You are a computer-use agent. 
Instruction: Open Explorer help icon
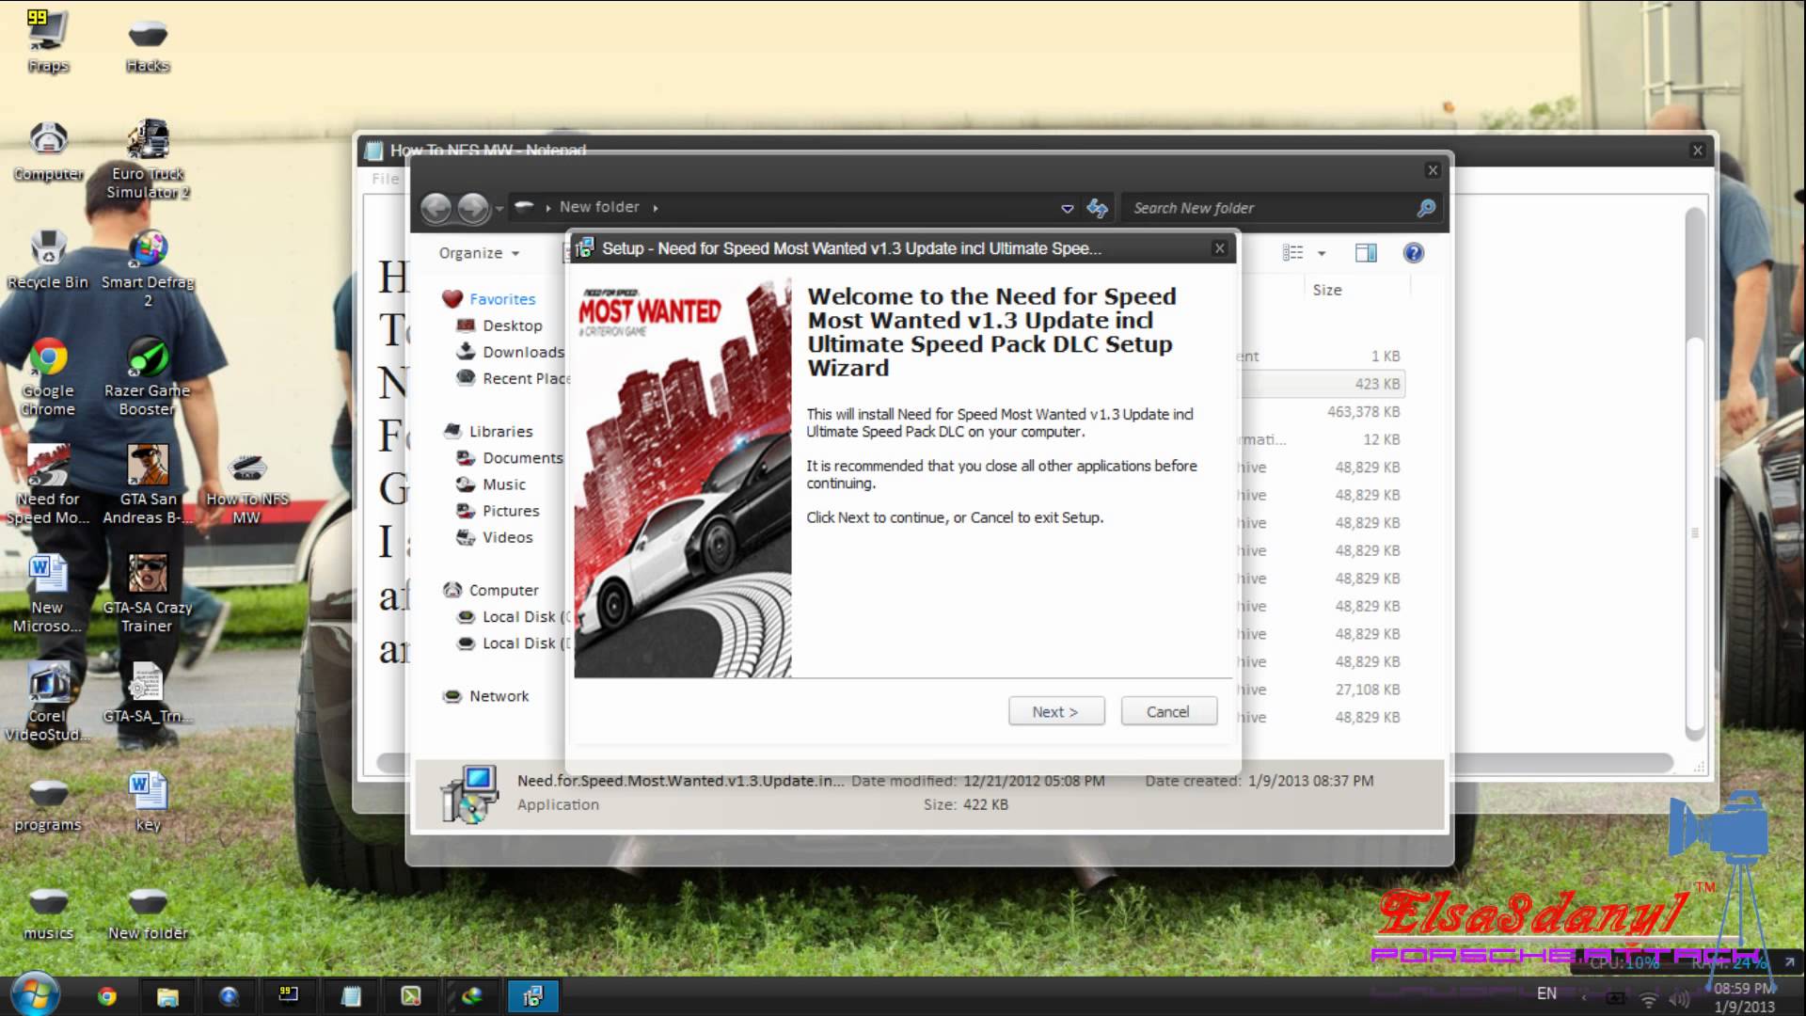coord(1413,253)
